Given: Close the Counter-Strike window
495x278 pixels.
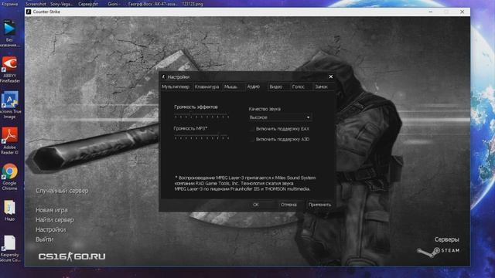Looking at the screenshot, I should [463, 12].
